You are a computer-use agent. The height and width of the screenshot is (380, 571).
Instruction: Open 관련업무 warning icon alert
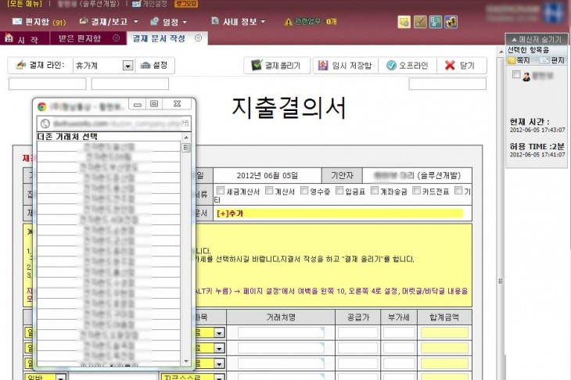pyautogui.click(x=288, y=21)
